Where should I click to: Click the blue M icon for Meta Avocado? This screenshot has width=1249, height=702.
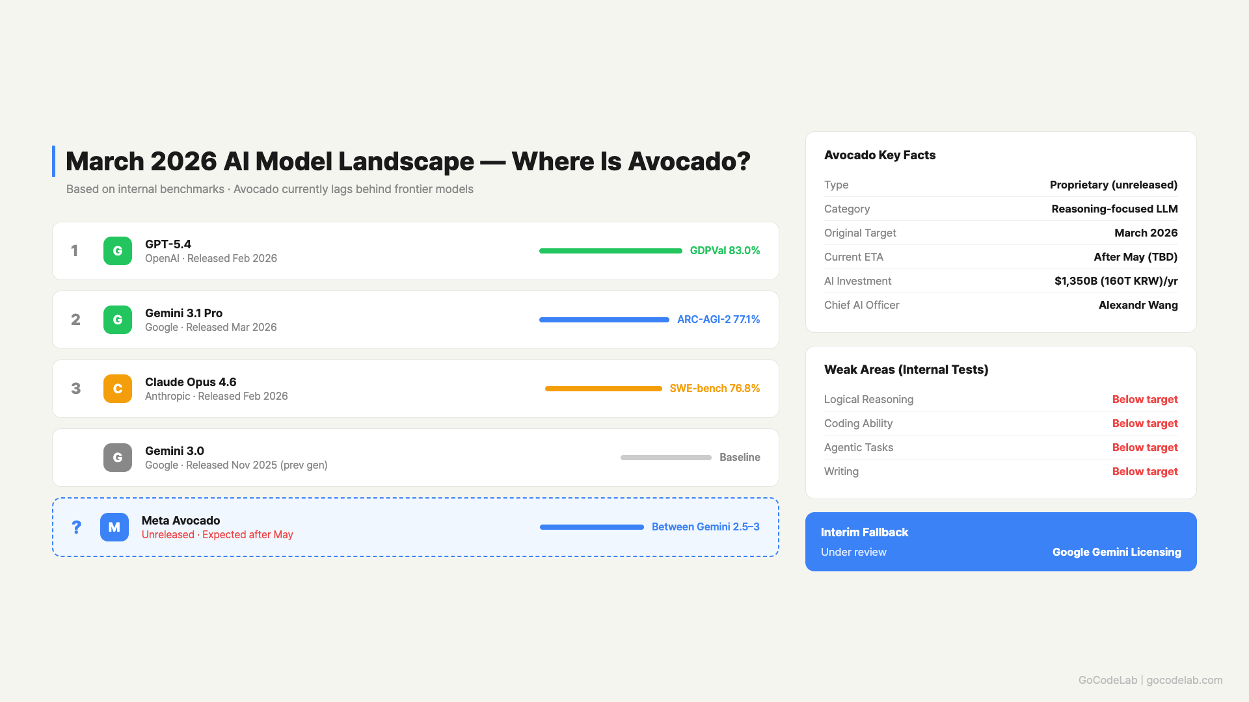[114, 527]
